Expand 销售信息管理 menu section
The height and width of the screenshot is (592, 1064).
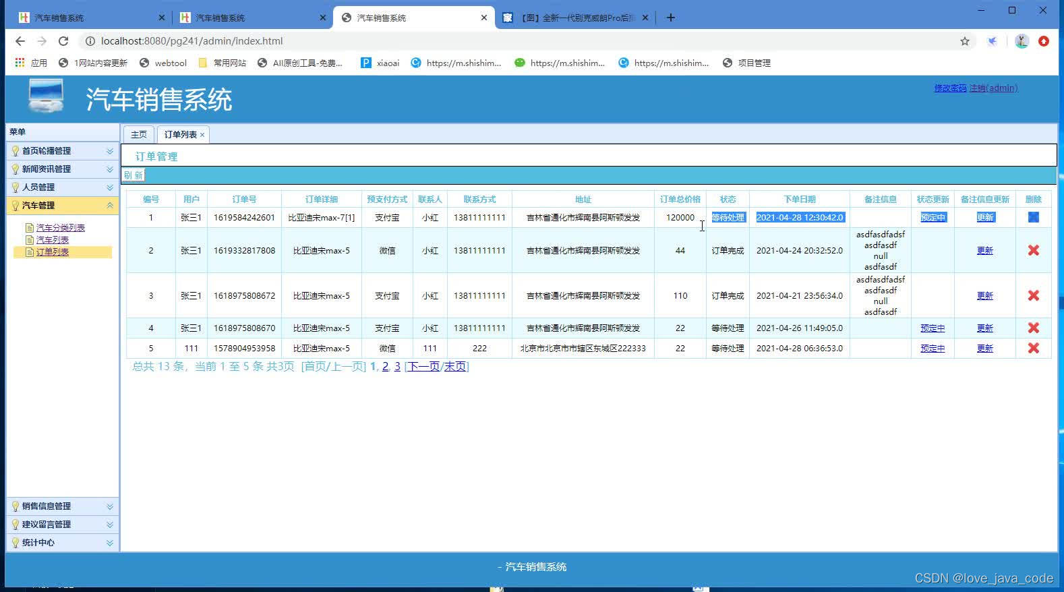point(62,506)
